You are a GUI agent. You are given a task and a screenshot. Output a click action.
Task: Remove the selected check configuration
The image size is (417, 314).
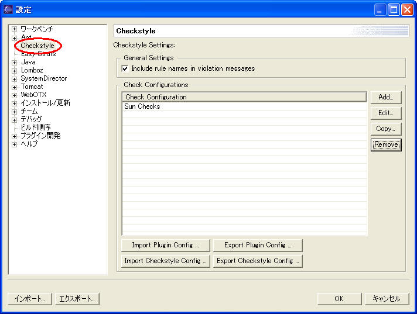[385, 144]
